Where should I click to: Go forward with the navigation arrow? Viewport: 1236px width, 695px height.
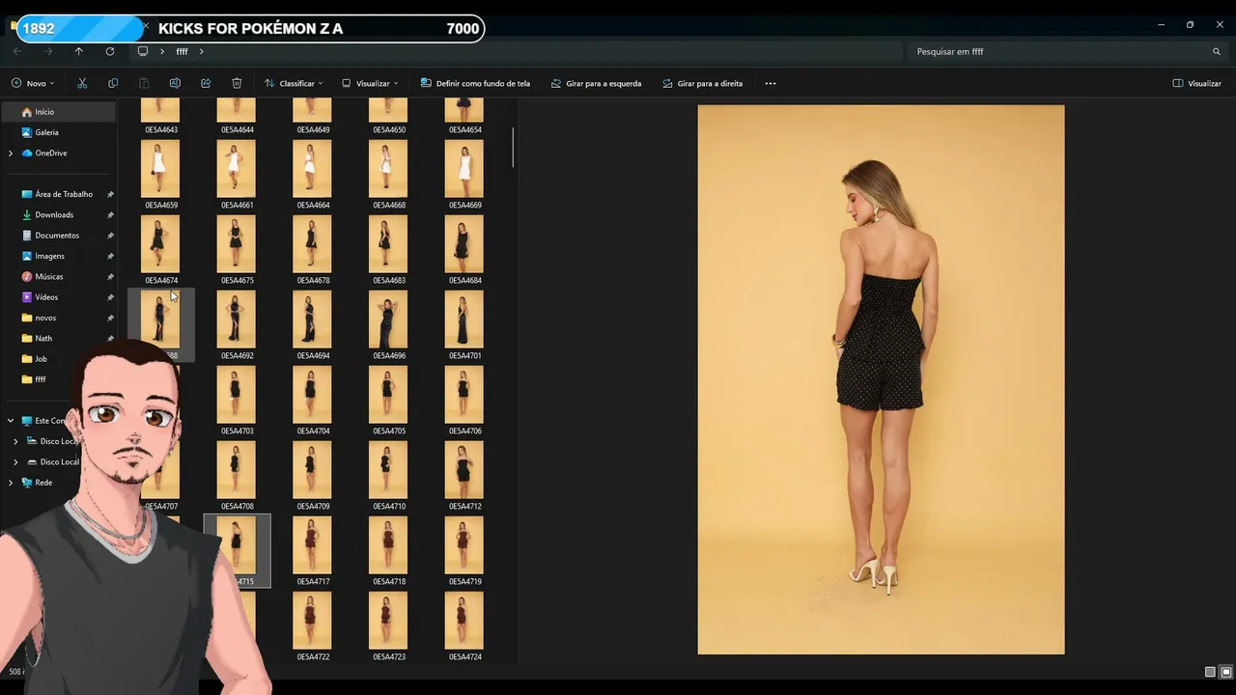[x=47, y=51]
